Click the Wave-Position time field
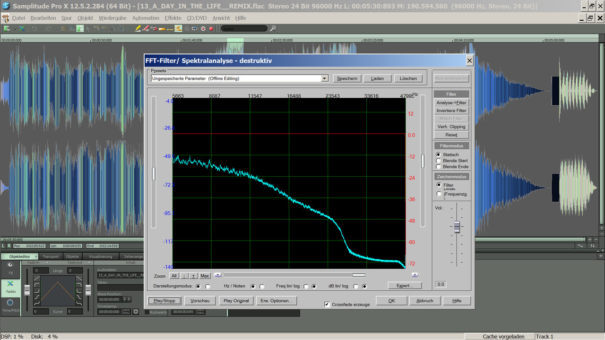This screenshot has width=605, height=340. 110,299
